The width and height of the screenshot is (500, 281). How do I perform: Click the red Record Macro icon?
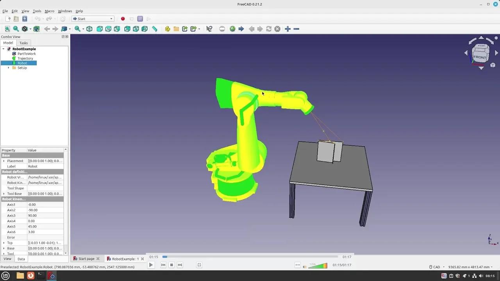pos(122,18)
